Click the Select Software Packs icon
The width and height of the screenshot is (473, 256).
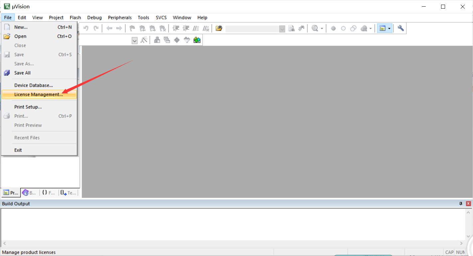pyautogui.click(x=187, y=40)
